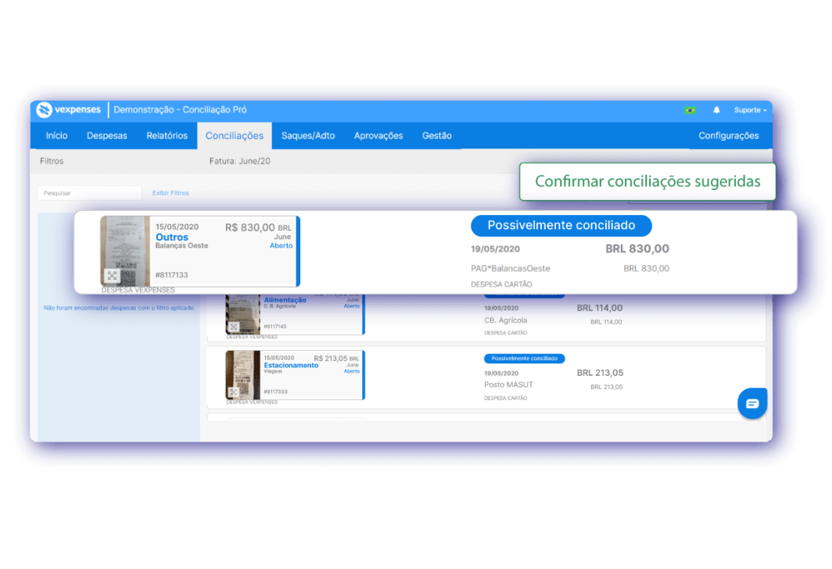Open the chat support bubble
The height and width of the screenshot is (569, 832).
[752, 403]
